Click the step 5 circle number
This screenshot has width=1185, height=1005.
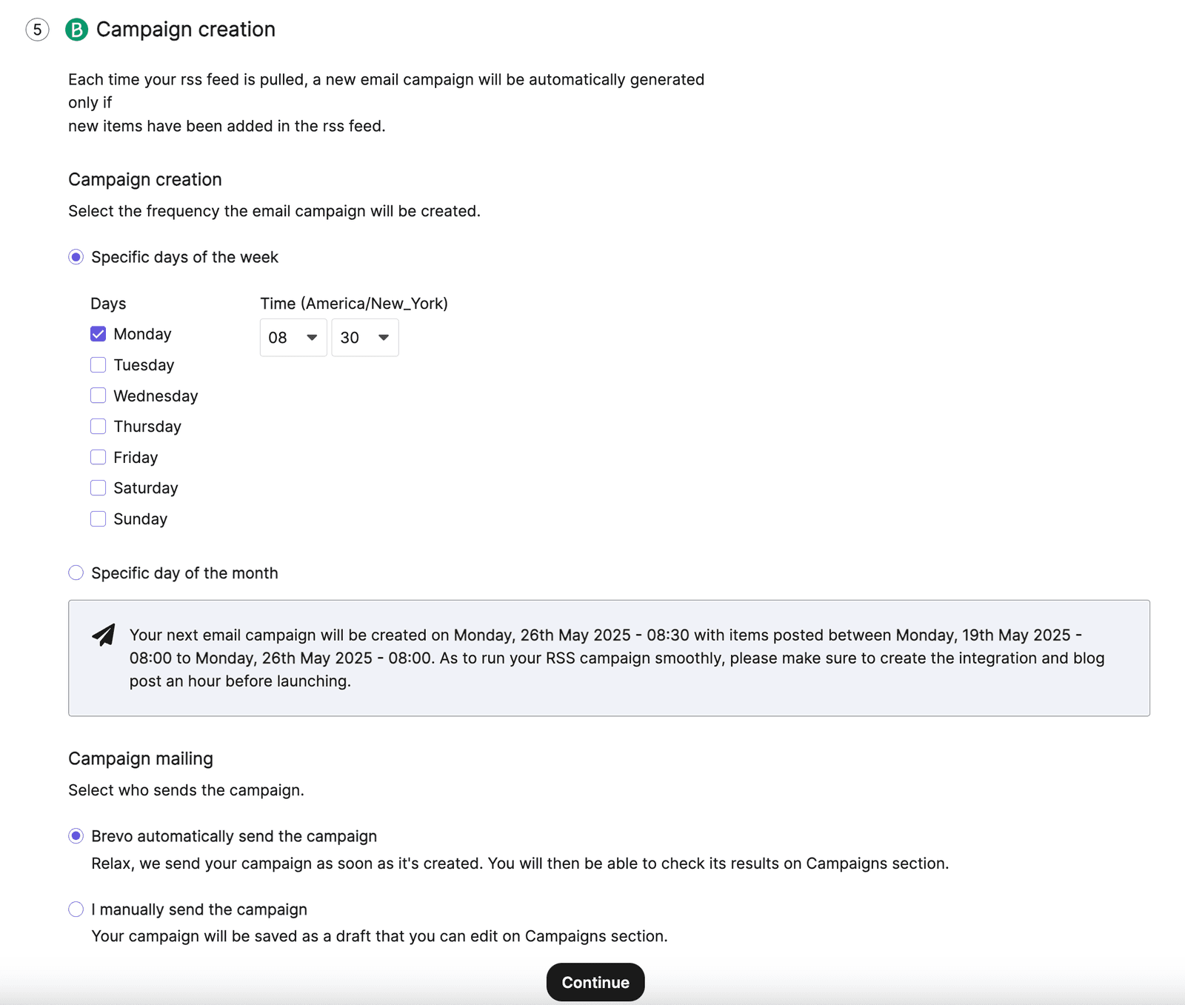(x=37, y=30)
